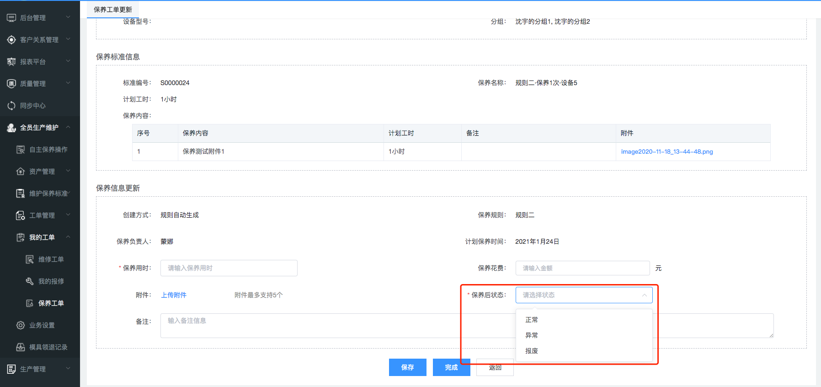Click the 保存 button

coord(407,367)
